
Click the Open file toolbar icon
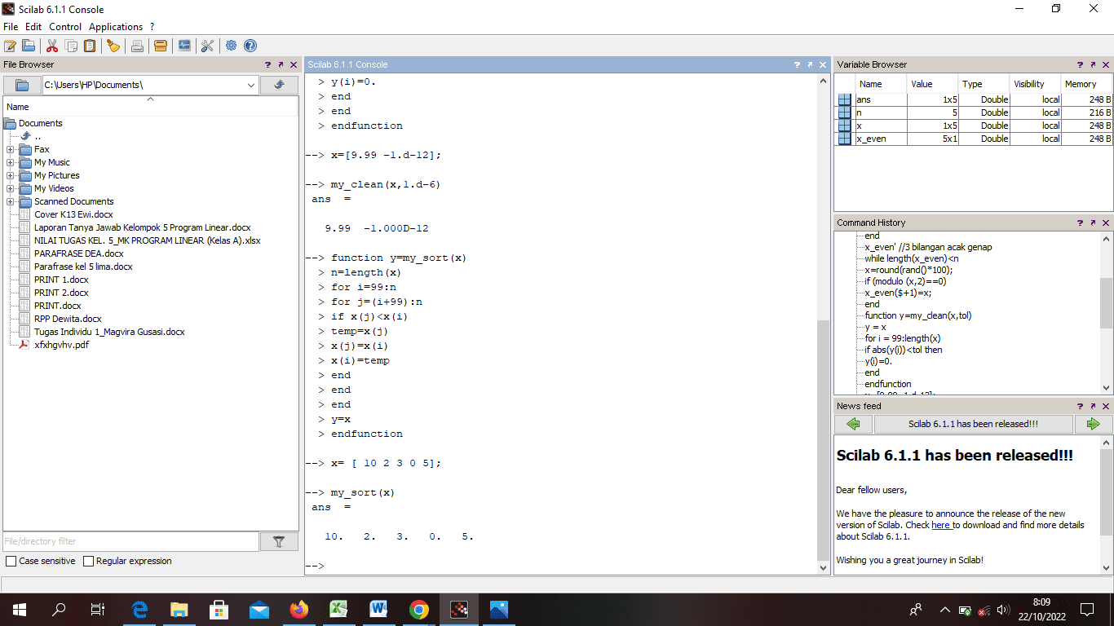pyautogui.click(x=29, y=46)
